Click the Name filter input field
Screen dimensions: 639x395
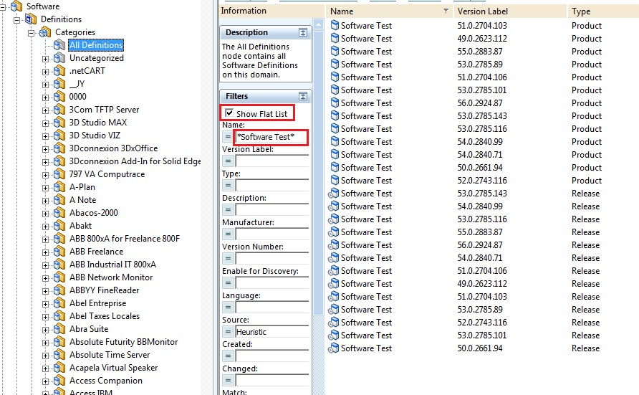point(272,137)
